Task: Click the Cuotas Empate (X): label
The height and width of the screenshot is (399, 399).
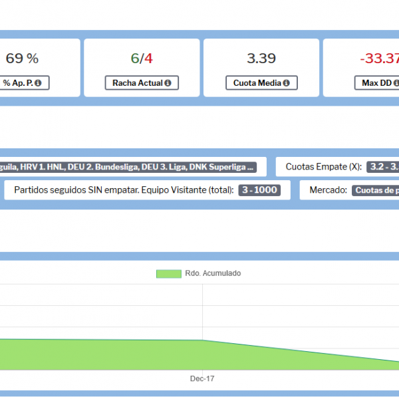Action: click(324, 167)
